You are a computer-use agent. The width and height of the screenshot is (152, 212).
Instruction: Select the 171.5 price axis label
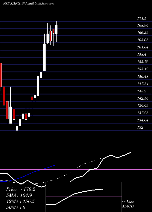[x=142, y=18]
